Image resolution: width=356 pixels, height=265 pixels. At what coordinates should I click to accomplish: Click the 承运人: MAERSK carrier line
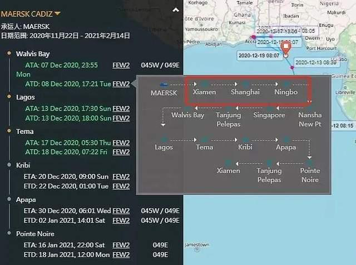pos(25,27)
